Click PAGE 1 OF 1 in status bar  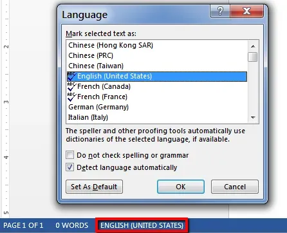pos(23,225)
